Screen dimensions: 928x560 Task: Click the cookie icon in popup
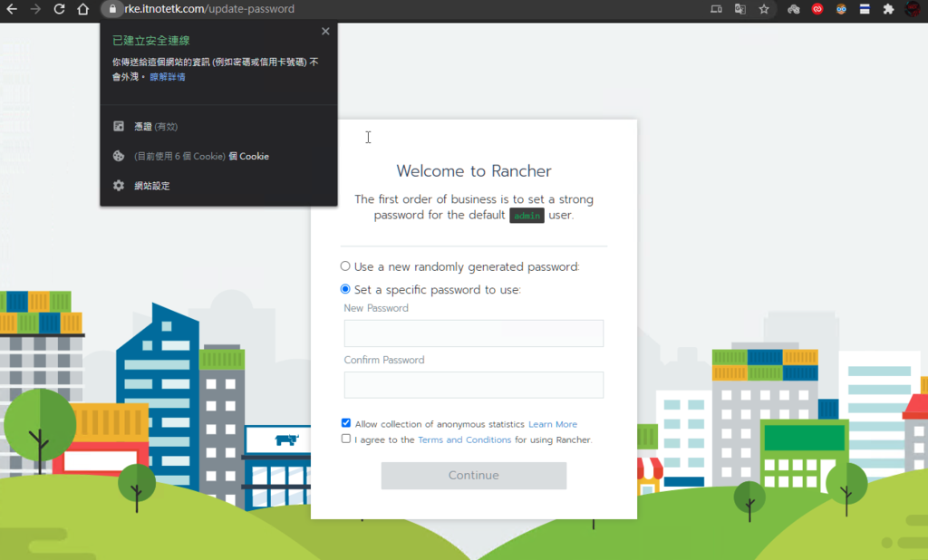(119, 156)
